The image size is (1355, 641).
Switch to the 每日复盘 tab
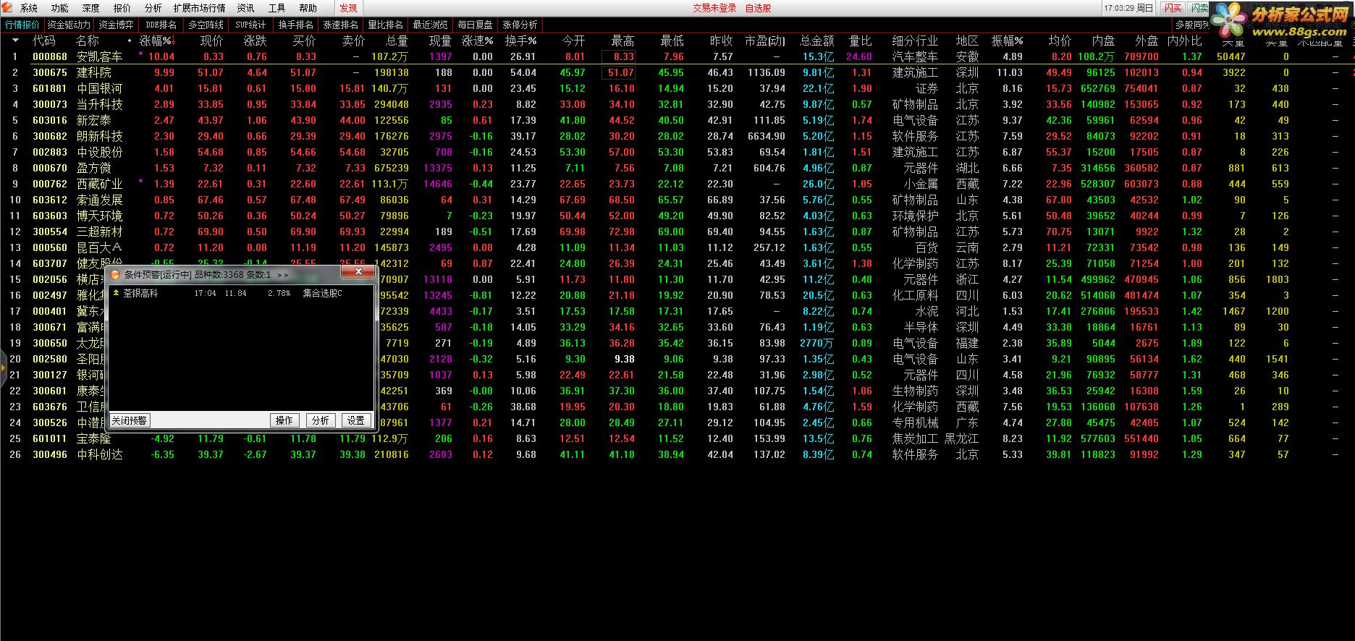tap(475, 25)
